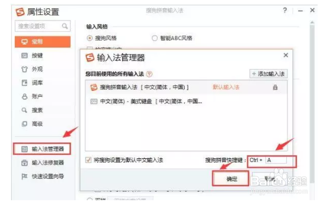Minimize the 属性设置 window
326x203 pixels.
point(300,11)
